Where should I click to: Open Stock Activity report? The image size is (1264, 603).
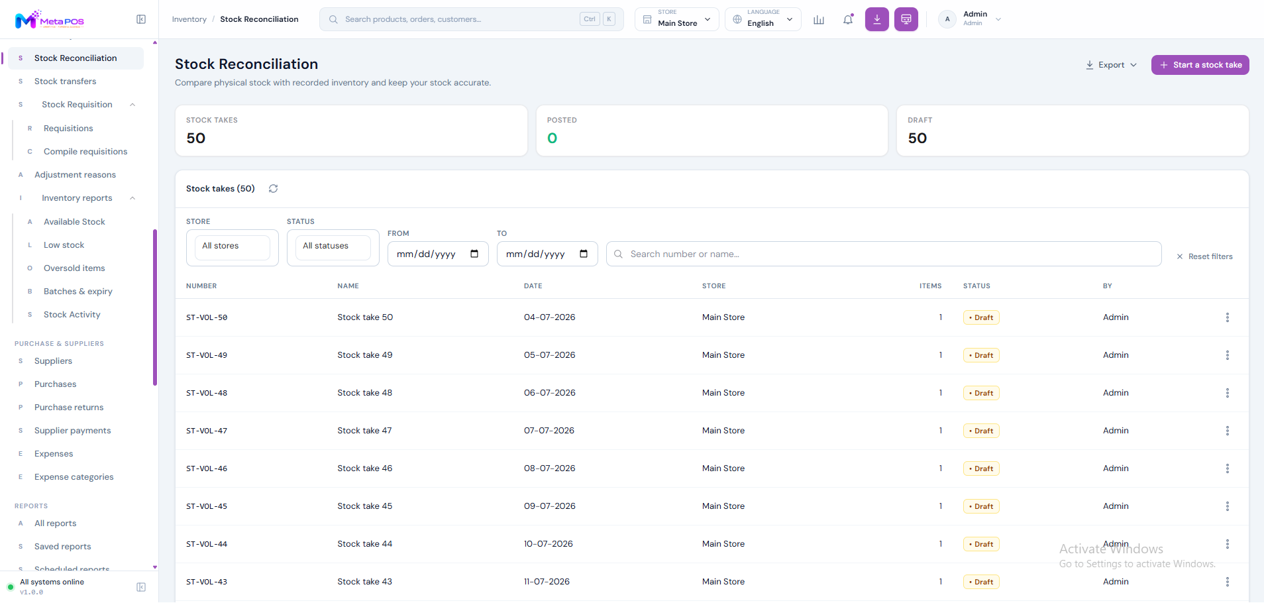(72, 315)
